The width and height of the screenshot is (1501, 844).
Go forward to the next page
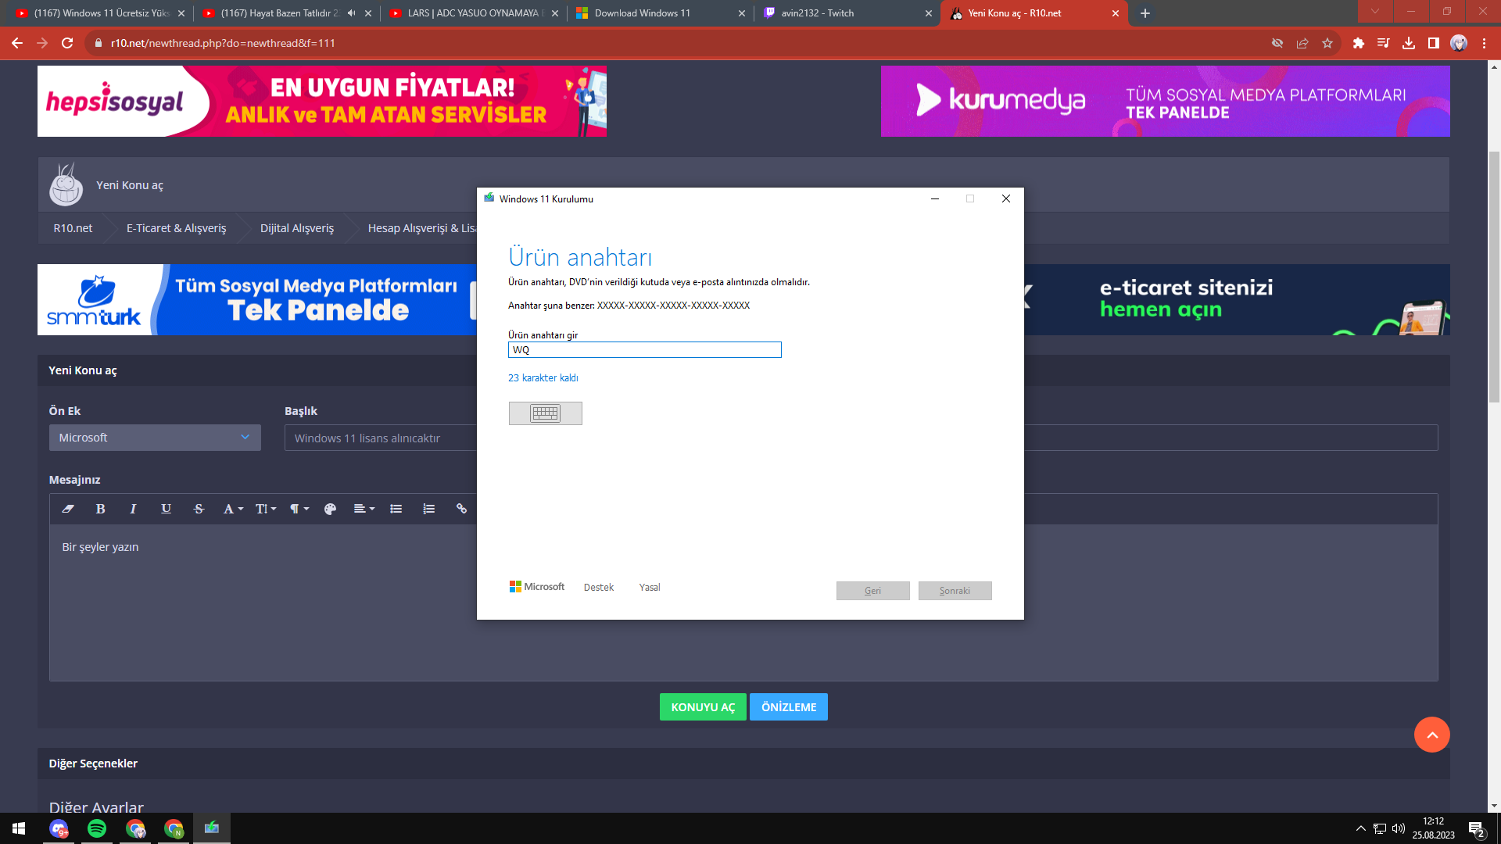click(42, 43)
